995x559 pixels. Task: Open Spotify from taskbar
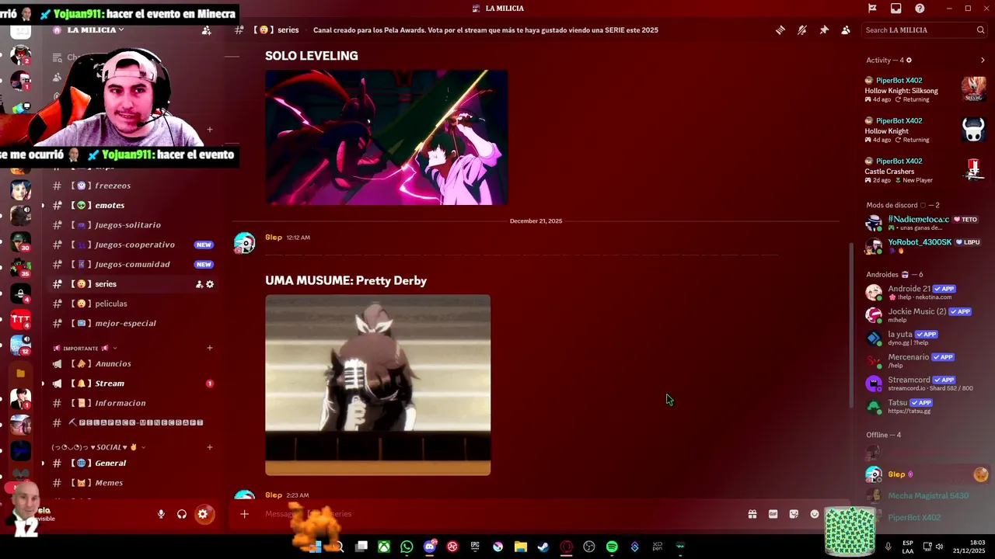pos(612,547)
